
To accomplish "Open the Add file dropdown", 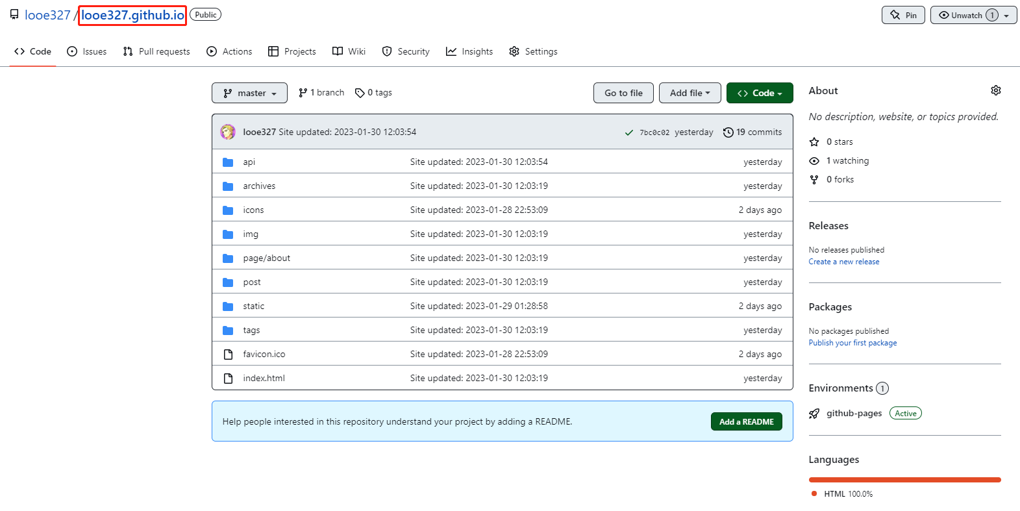I will (690, 93).
